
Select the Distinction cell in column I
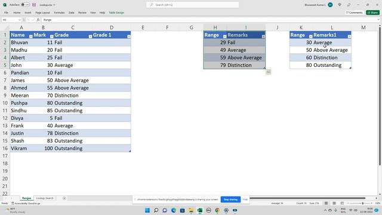click(246, 65)
